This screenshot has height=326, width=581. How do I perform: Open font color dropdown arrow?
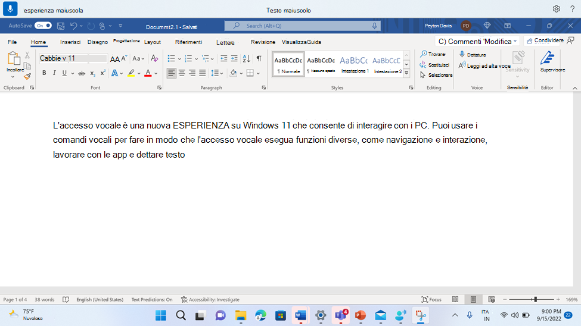click(156, 73)
